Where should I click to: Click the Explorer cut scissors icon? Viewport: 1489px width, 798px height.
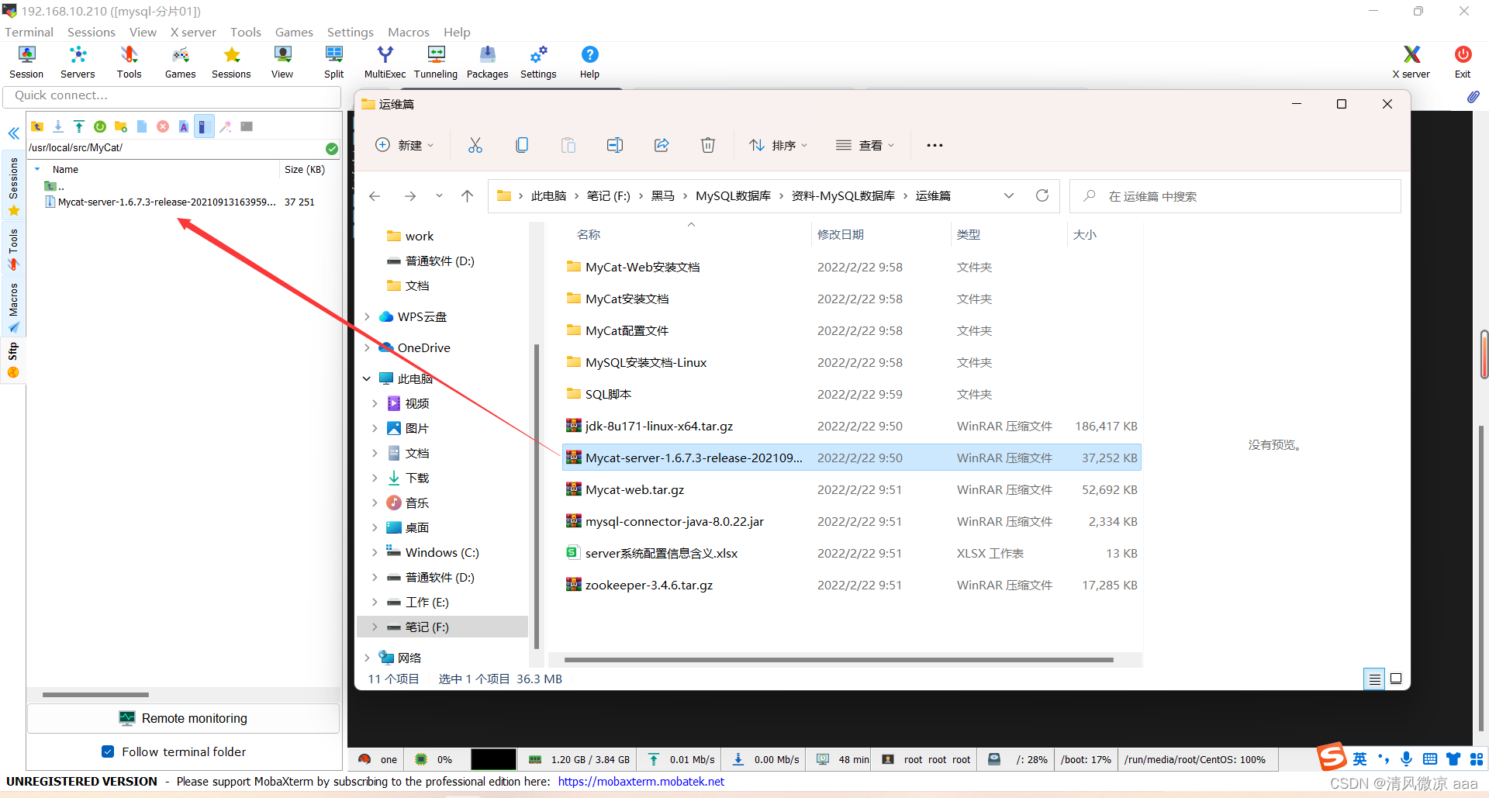point(475,145)
